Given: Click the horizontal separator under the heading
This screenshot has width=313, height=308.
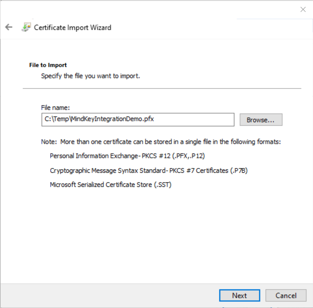Looking at the screenshot, I should (x=162, y=89).
